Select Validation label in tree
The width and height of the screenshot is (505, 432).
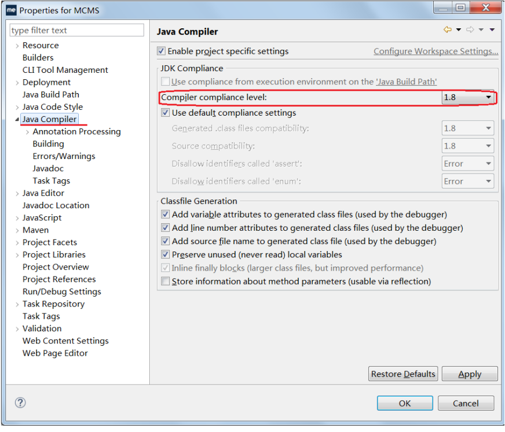pos(42,328)
